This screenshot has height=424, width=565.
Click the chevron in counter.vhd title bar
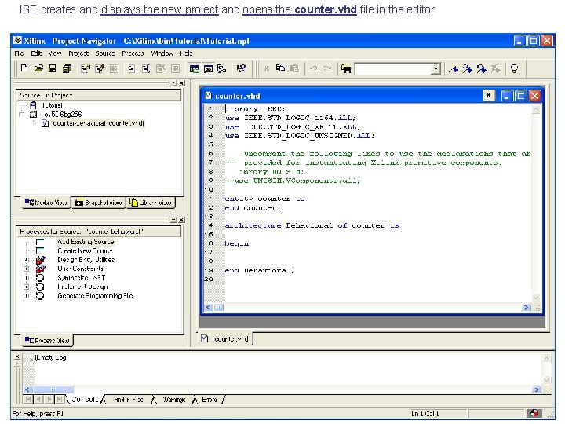click(489, 96)
